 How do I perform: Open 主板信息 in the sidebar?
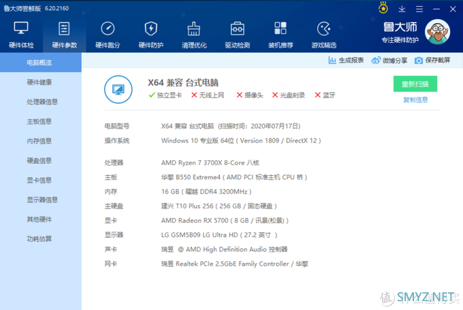(41, 121)
